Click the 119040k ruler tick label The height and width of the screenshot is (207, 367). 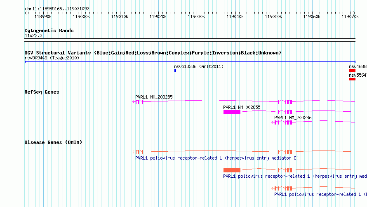[235, 16]
